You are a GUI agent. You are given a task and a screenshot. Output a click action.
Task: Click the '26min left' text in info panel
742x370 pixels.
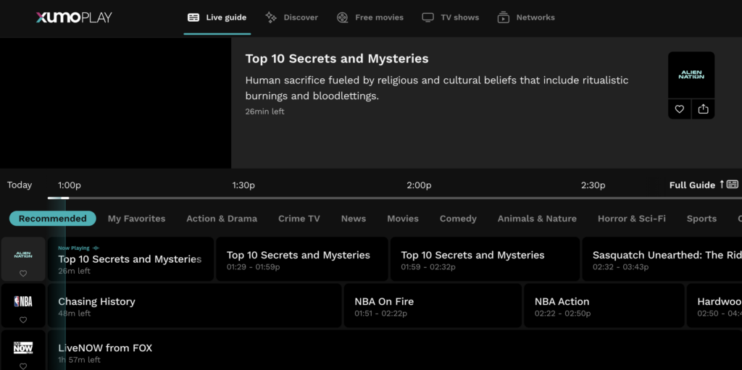tap(264, 112)
